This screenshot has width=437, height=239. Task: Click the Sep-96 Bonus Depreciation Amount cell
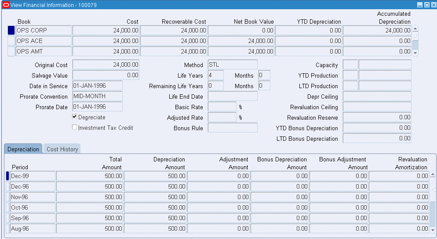[280, 218]
